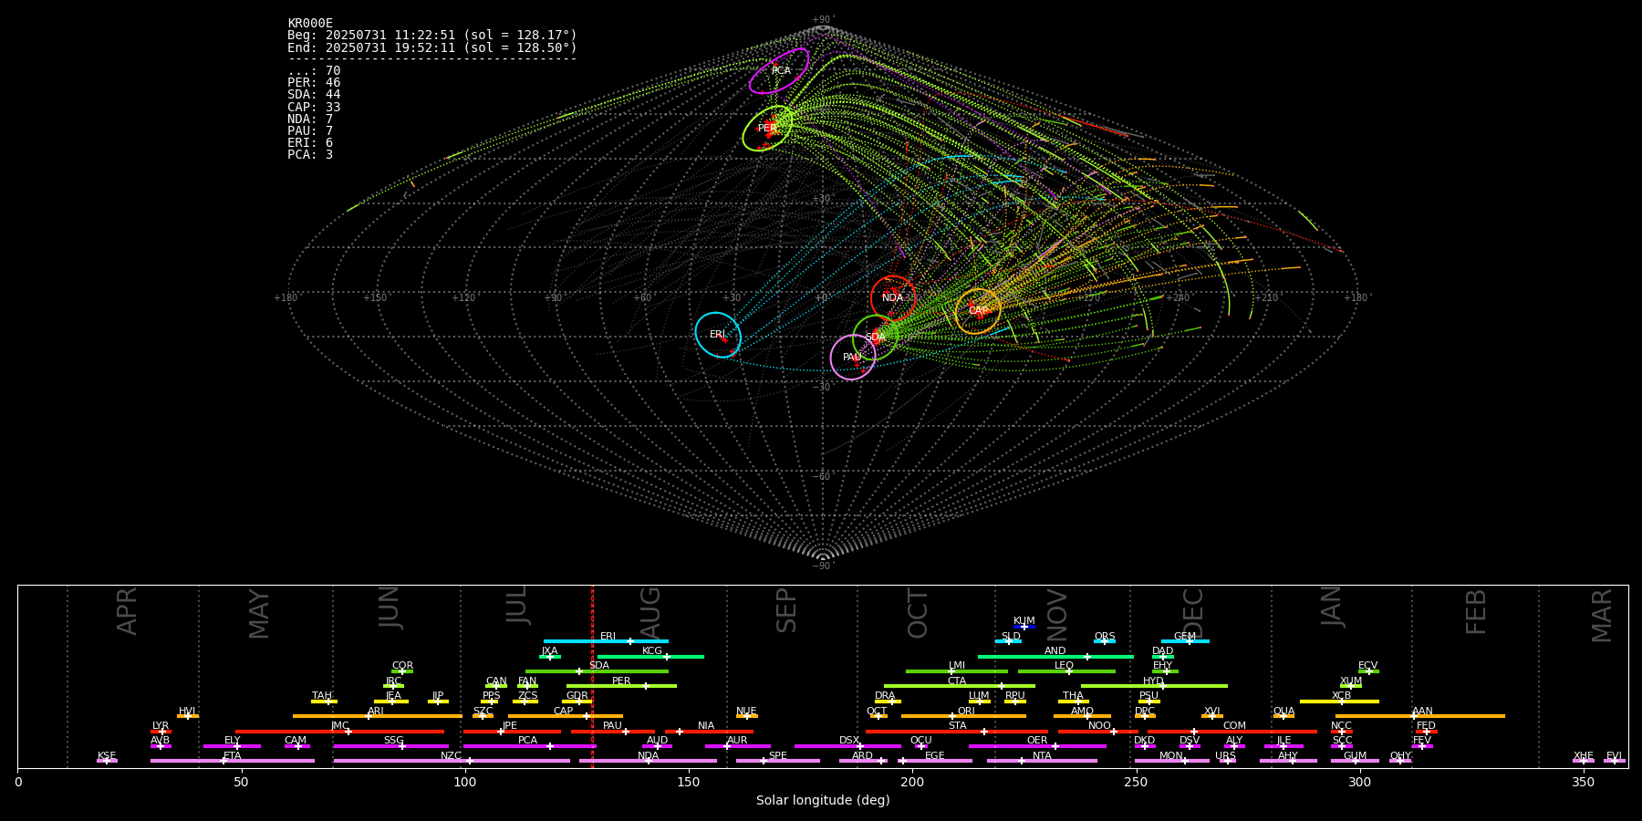Select the 'CAP: 33' count entry
The height and width of the screenshot is (821, 1642).
click(x=314, y=108)
